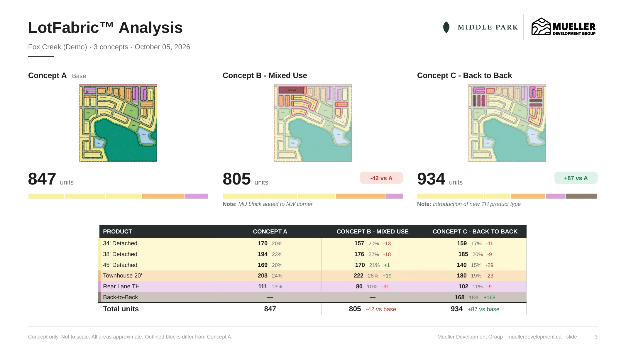Click the Concept B - Mixed Use heading
The height and width of the screenshot is (352, 626).
point(265,75)
